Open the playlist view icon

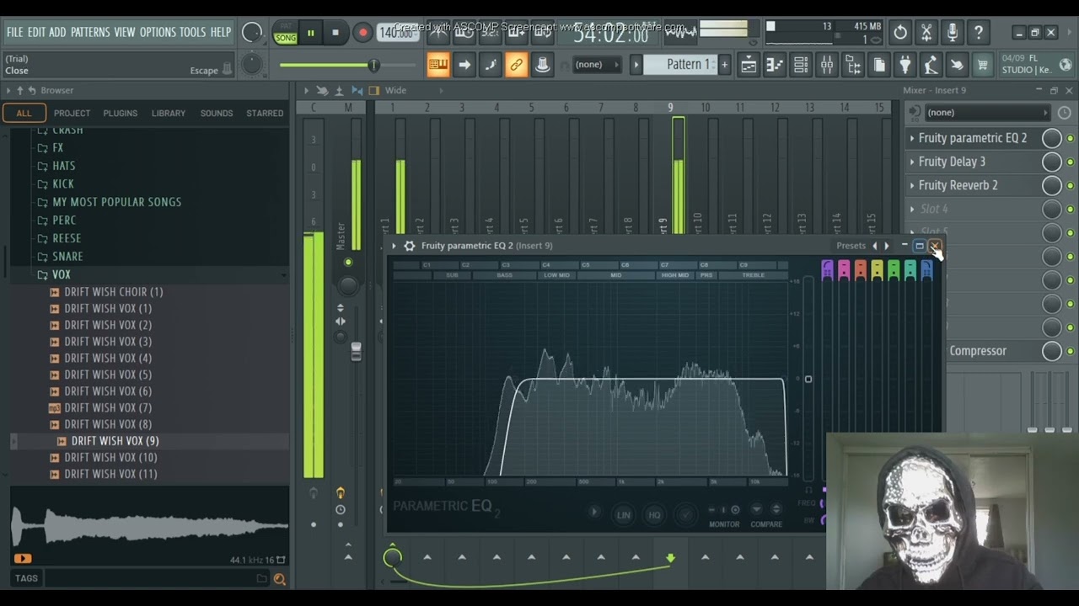click(x=748, y=65)
